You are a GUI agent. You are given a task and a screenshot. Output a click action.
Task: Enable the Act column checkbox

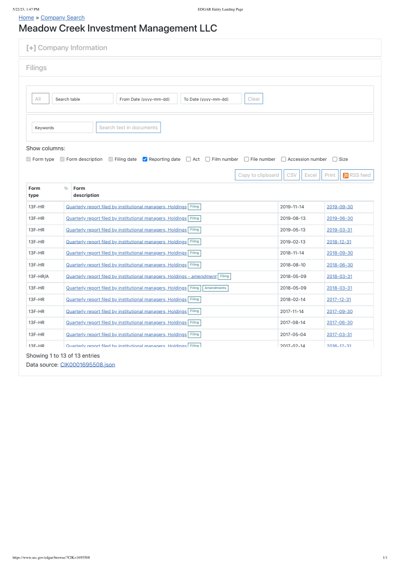click(188, 159)
